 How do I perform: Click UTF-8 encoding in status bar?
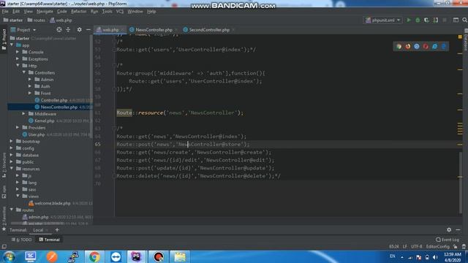(416, 247)
